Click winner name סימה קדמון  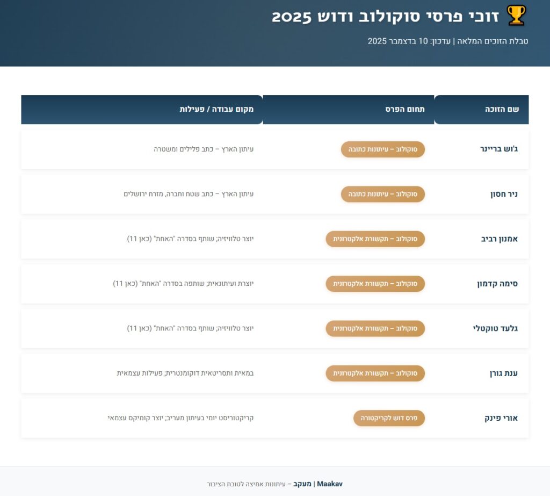(497, 284)
